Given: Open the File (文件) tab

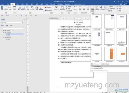Looking at the screenshot, I should [3, 4].
